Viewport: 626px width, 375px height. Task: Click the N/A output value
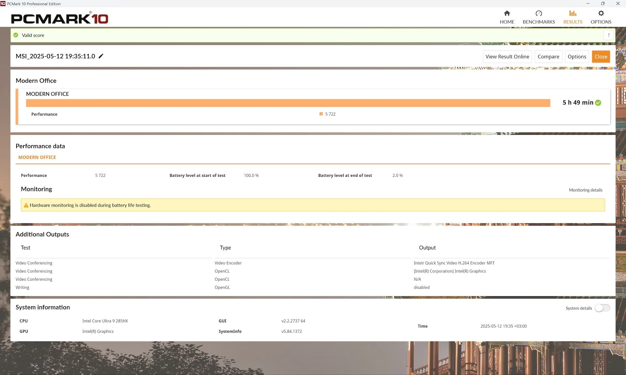pos(417,279)
